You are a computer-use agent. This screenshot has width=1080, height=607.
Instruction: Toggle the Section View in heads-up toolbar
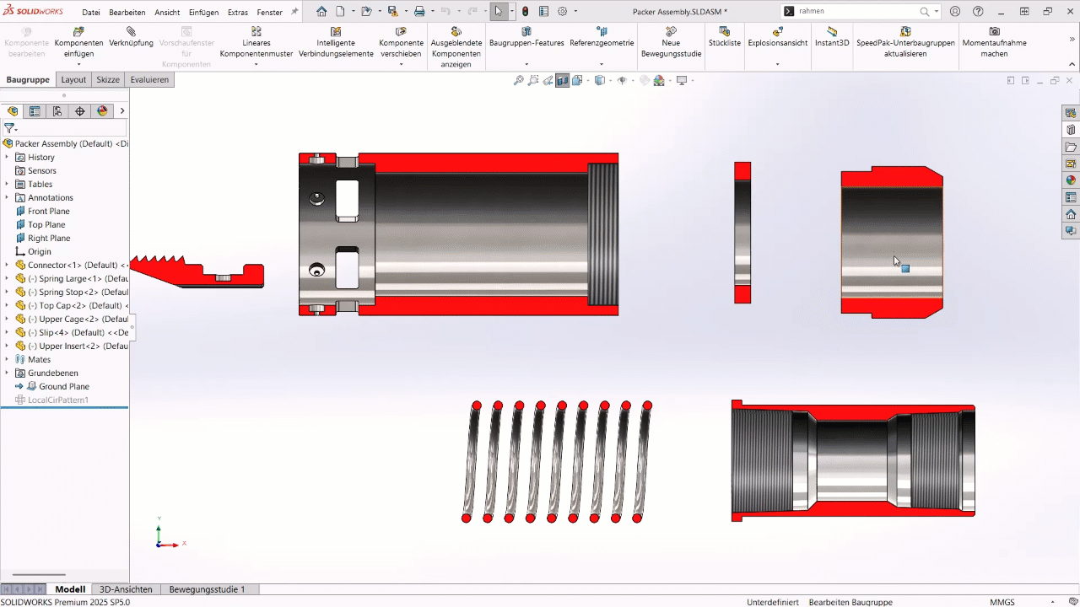tap(563, 80)
